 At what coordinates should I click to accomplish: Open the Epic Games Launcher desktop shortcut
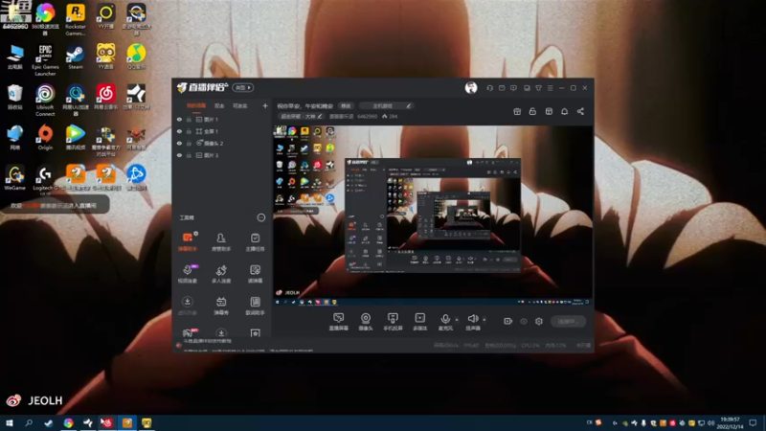[x=45, y=60]
